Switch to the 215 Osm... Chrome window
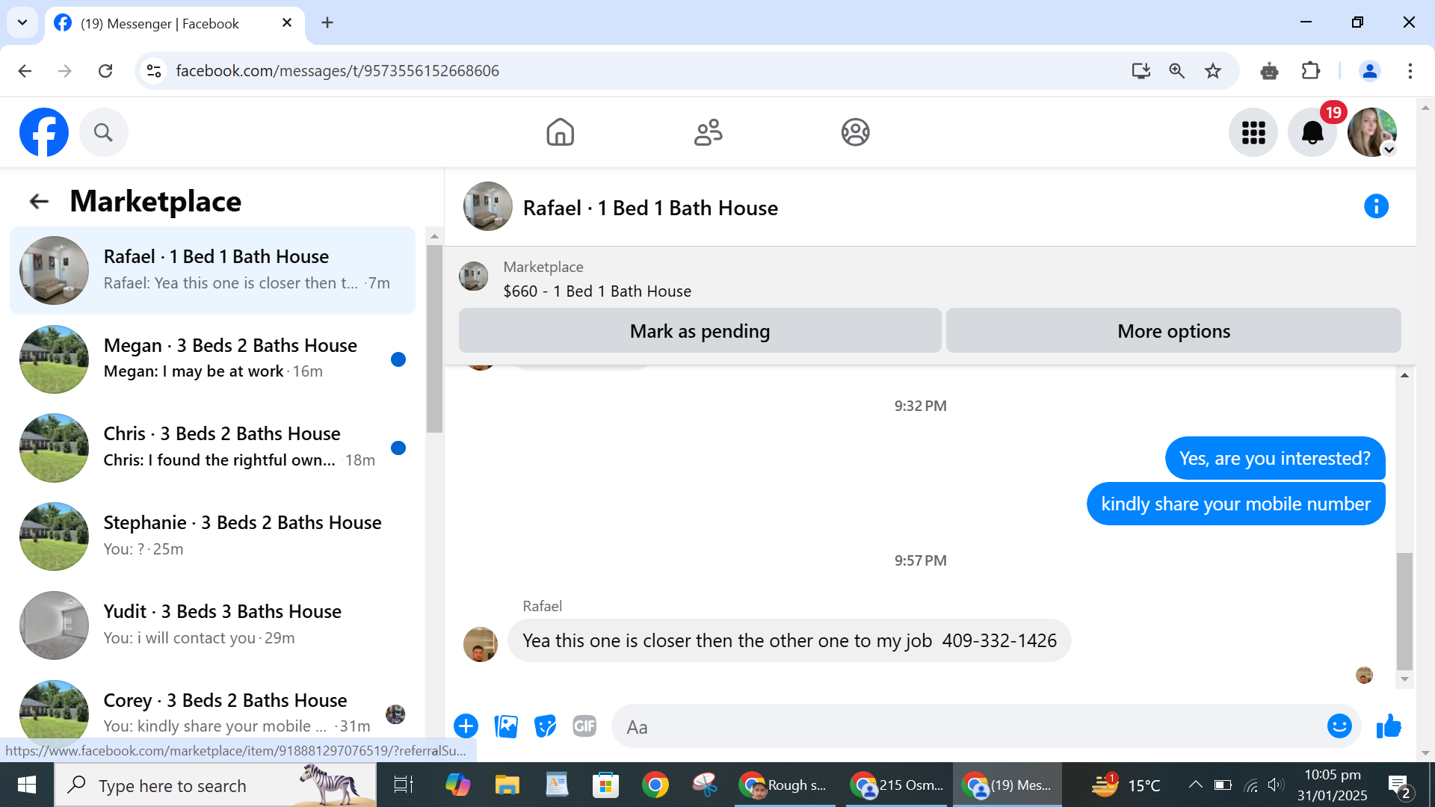Viewport: 1435px width, 807px height. coord(896,785)
